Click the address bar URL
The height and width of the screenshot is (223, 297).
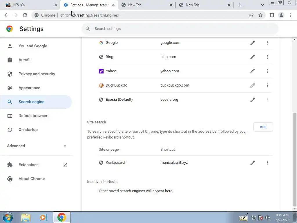89,15
